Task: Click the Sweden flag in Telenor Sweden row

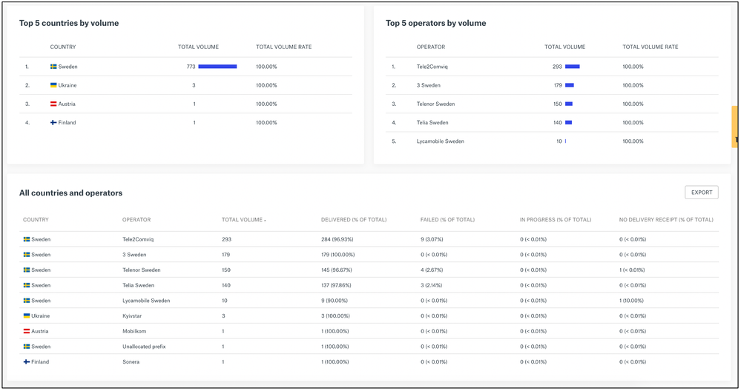Action: (x=27, y=270)
